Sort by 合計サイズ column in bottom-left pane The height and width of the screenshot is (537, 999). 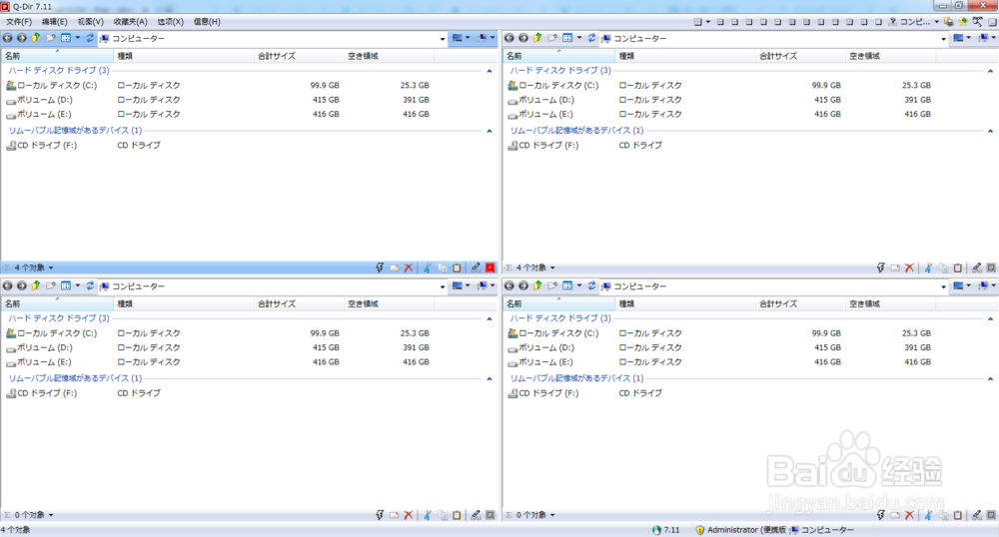pyautogui.click(x=299, y=304)
